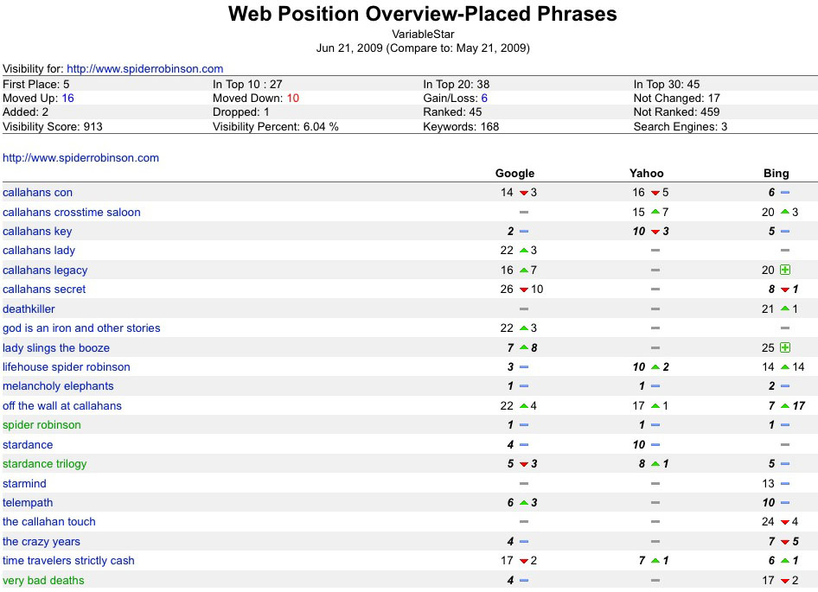Click the Moved Up value 16

coord(67,98)
